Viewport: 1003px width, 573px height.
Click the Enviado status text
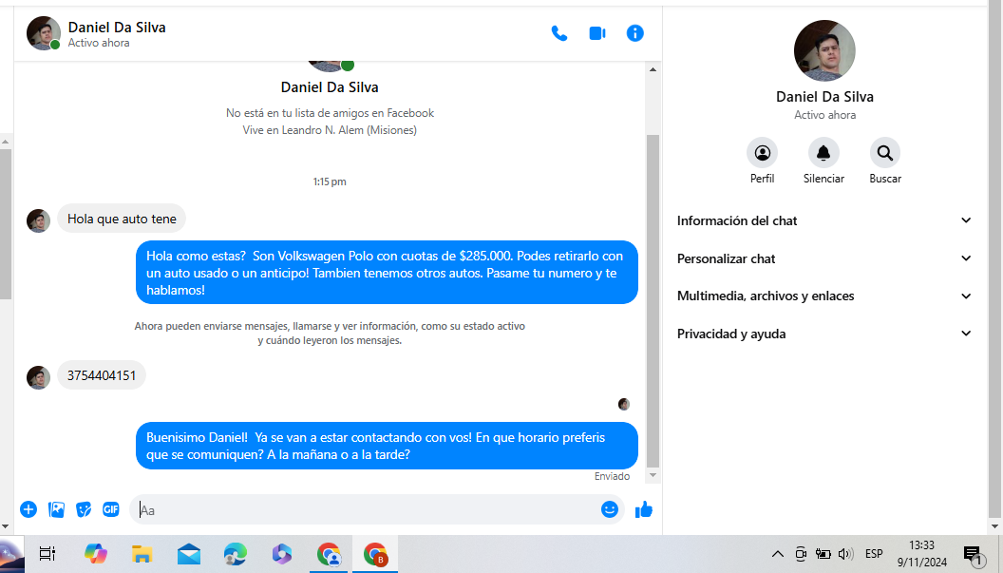[x=612, y=476]
